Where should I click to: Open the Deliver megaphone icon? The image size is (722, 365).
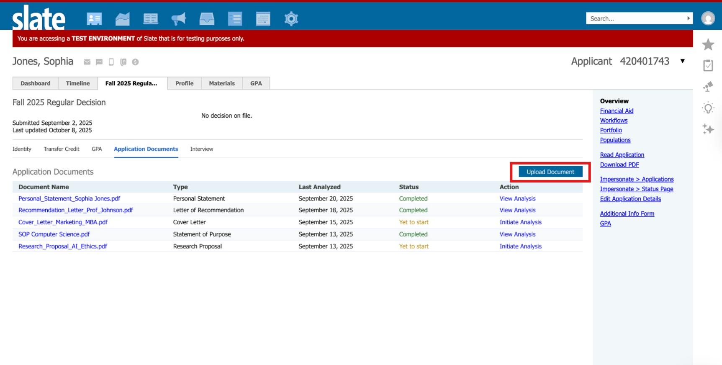[x=179, y=19]
